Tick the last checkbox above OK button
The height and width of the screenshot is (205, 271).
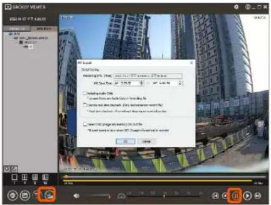[85, 124]
